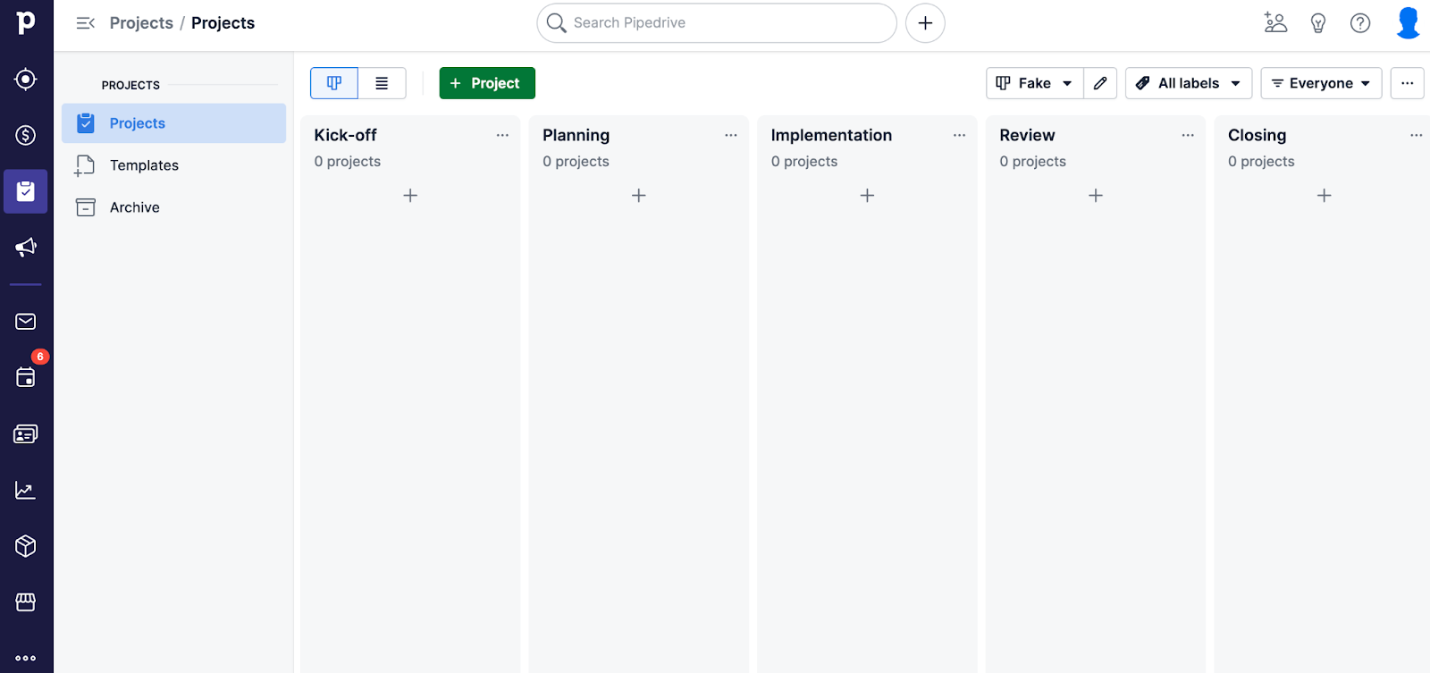Viewport: 1430px width, 673px height.
Task: Add a project in Kick-off column
Action: point(410,196)
